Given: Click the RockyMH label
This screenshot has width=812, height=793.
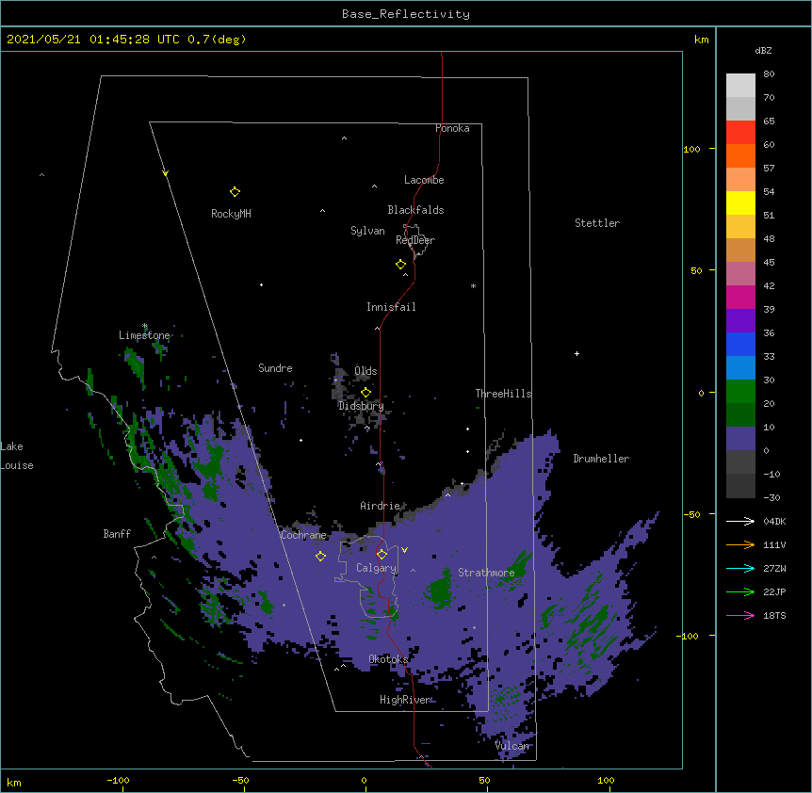Looking at the screenshot, I should click(231, 214).
